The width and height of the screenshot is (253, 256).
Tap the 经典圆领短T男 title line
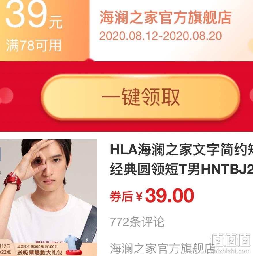pyautogui.click(x=155, y=169)
